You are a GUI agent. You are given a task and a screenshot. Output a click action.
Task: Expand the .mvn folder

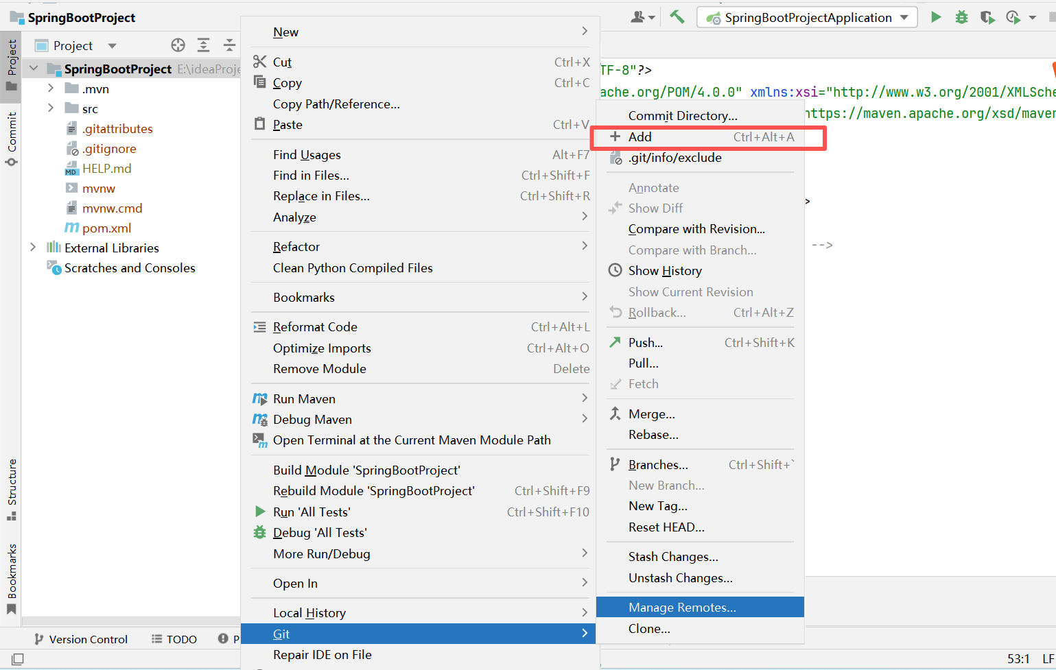click(x=50, y=88)
